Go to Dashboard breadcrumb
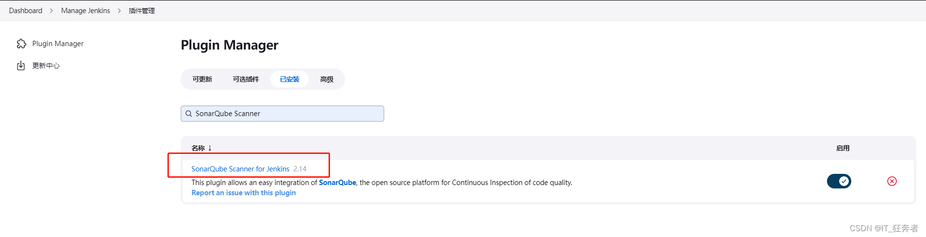926x237 pixels. click(26, 11)
